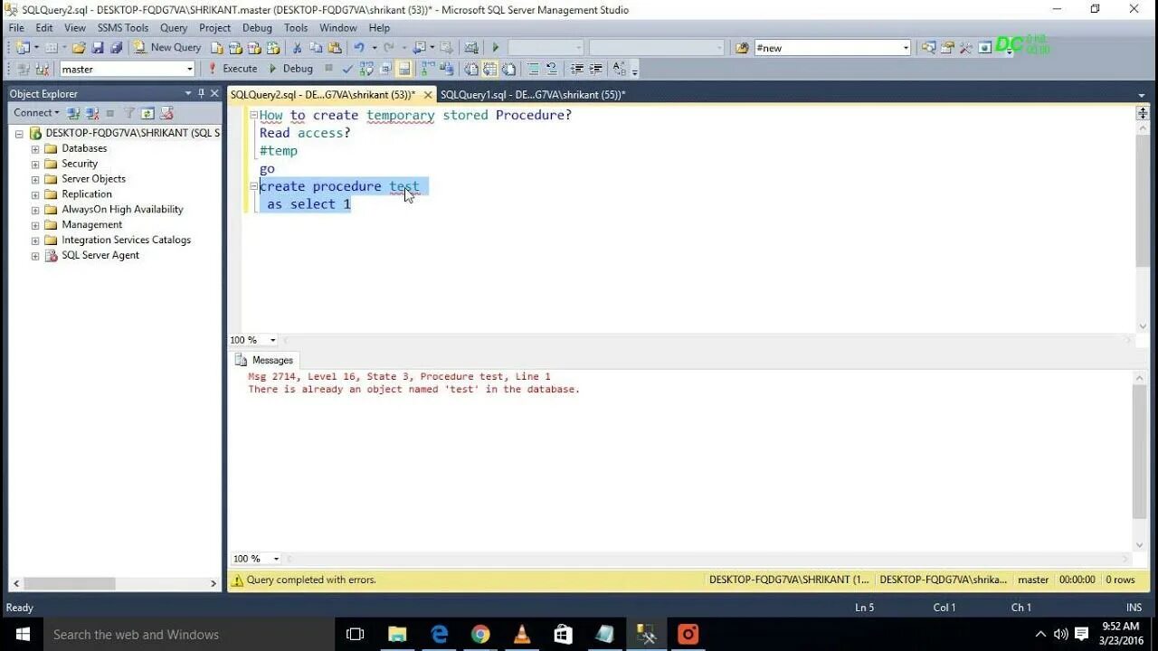The width and height of the screenshot is (1158, 651).
Task: Open the Connect dropdown in Object Explorer
Action: click(x=36, y=113)
